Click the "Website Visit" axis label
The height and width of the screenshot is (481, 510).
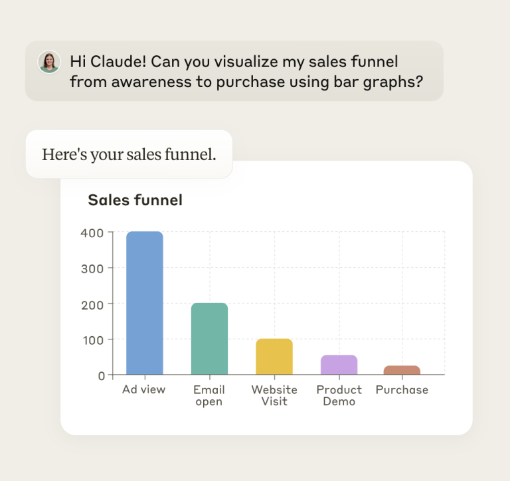click(274, 396)
